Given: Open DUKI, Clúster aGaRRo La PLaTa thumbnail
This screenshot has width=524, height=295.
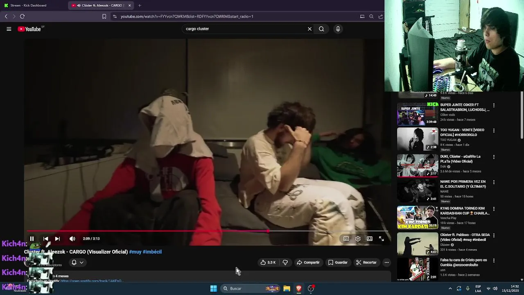Looking at the screenshot, I should 418,166.
